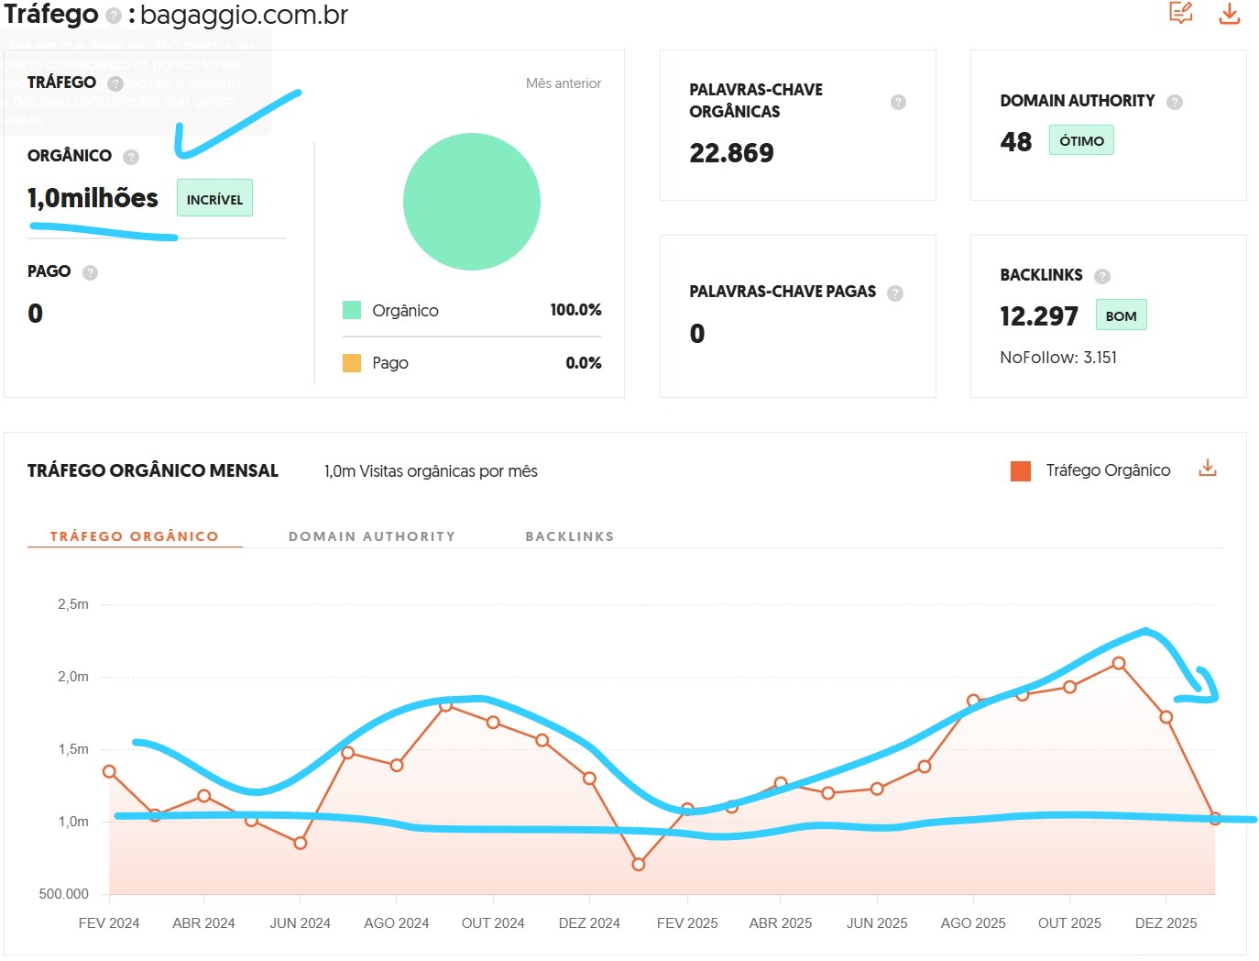
Task: Click the BOM badge beside 12.297 backlinks
Action: (1121, 315)
